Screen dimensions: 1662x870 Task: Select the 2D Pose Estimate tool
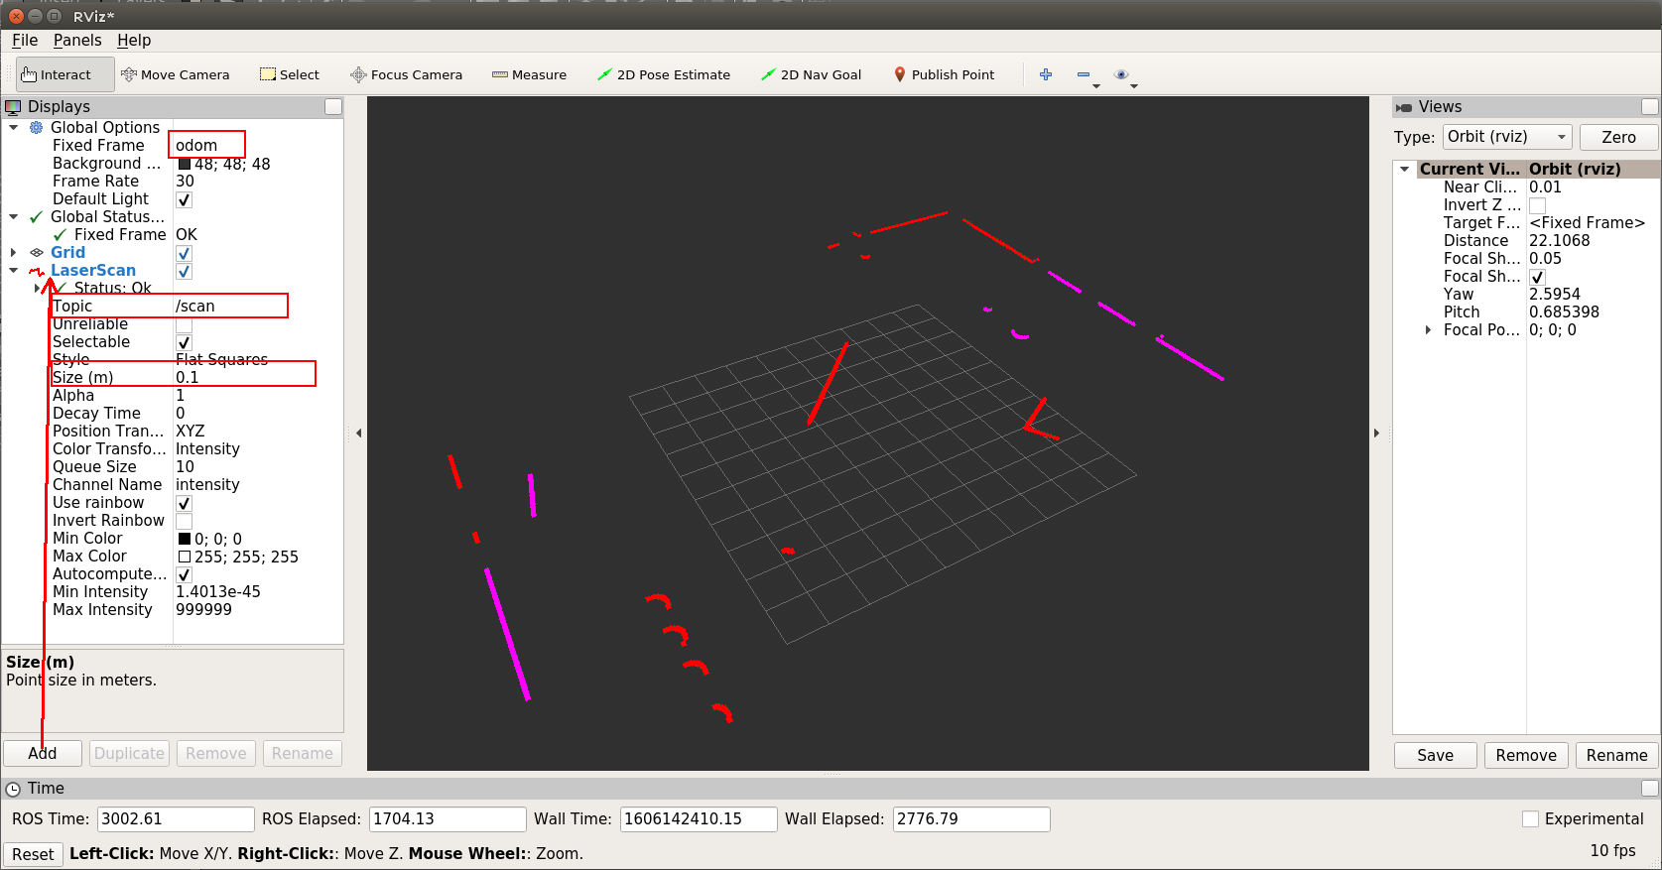664,74
